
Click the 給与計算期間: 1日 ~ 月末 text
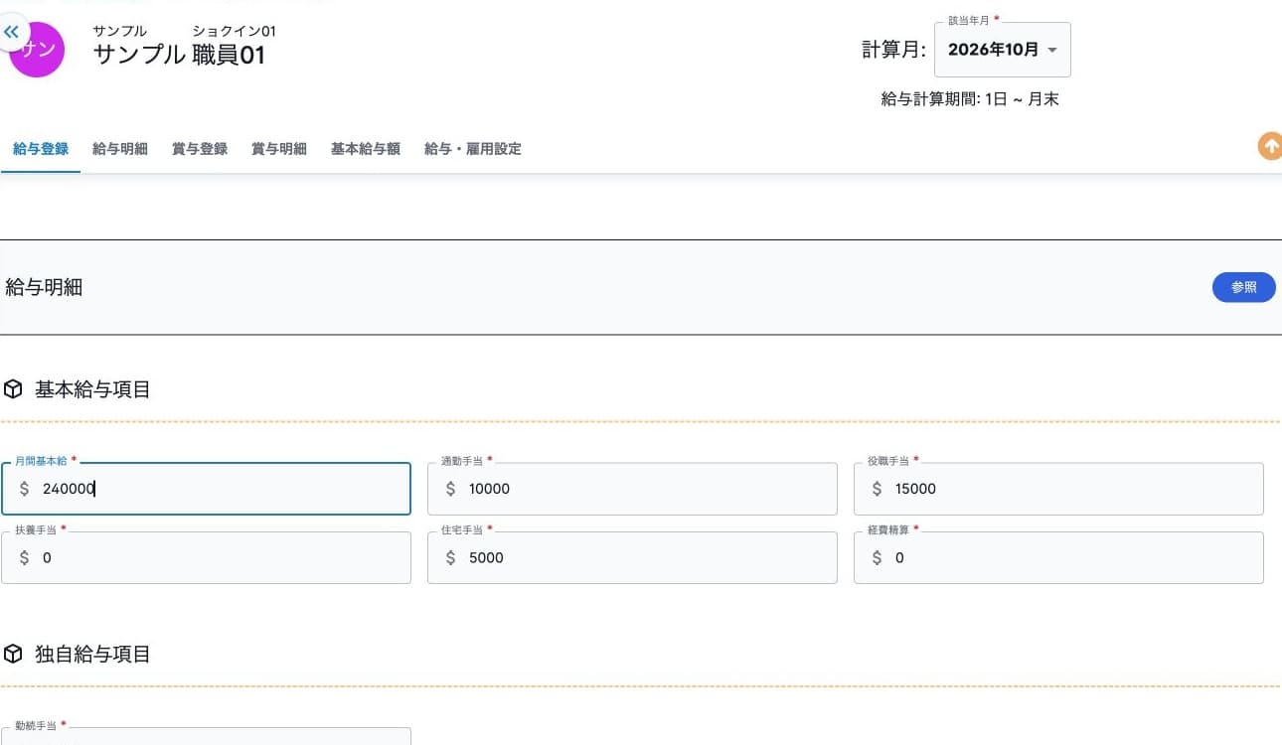point(970,99)
